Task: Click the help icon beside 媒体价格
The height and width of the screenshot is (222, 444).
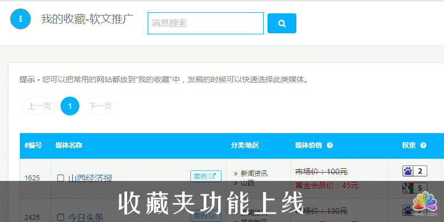Action: coord(330,145)
